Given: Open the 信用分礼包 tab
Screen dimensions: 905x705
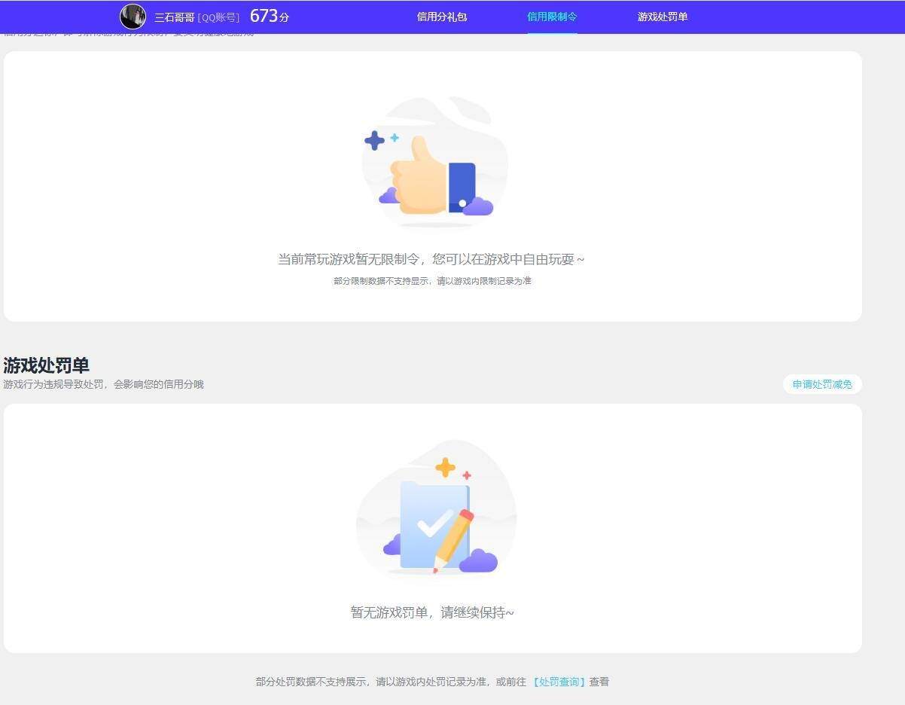Looking at the screenshot, I should 442,17.
